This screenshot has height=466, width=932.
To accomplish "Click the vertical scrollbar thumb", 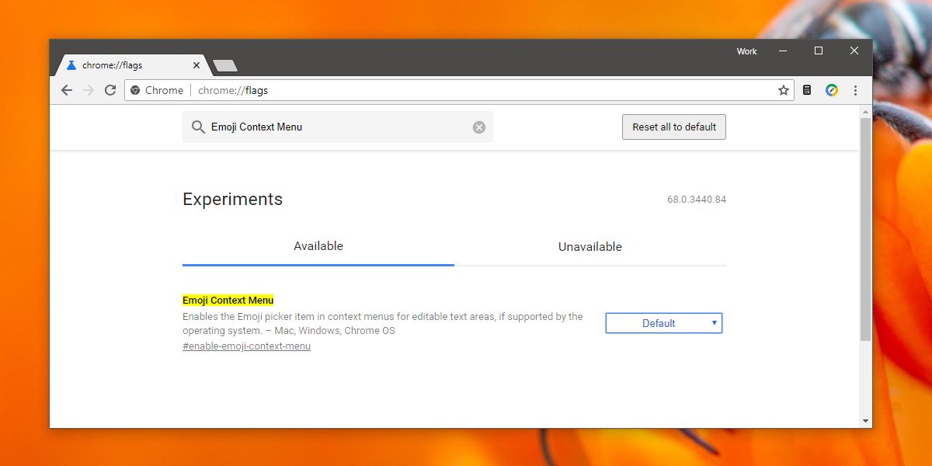I will tap(866, 230).
